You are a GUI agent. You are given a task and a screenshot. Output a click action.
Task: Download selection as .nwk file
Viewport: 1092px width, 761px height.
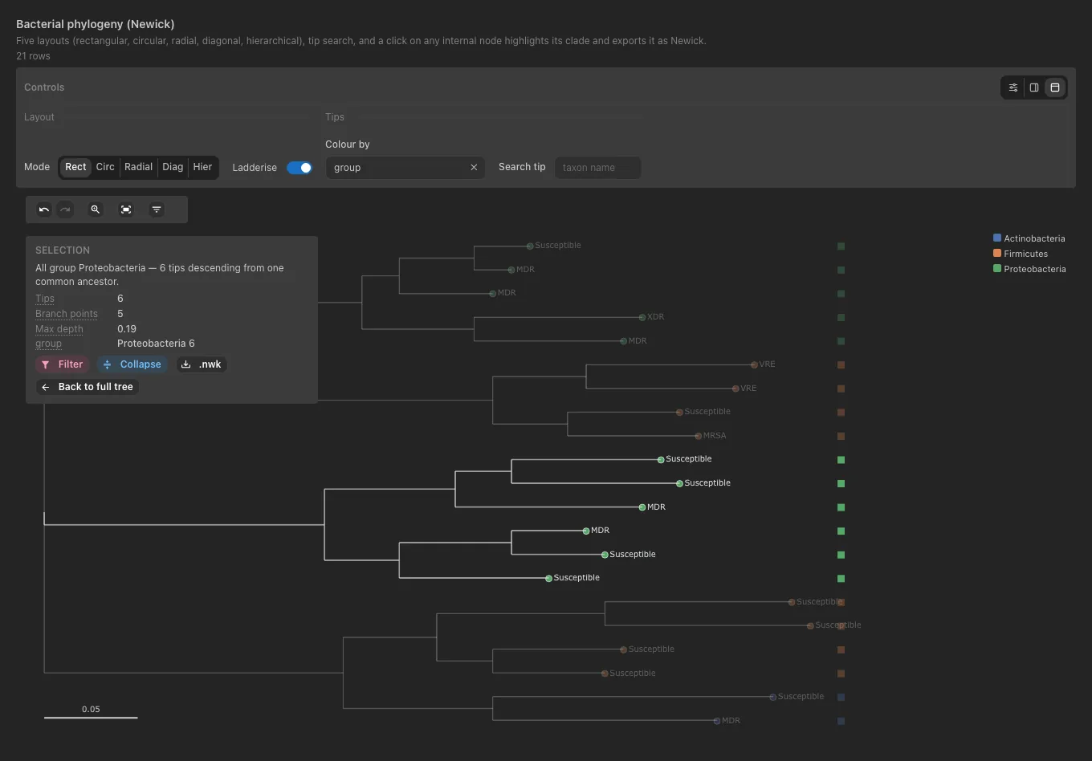(202, 364)
